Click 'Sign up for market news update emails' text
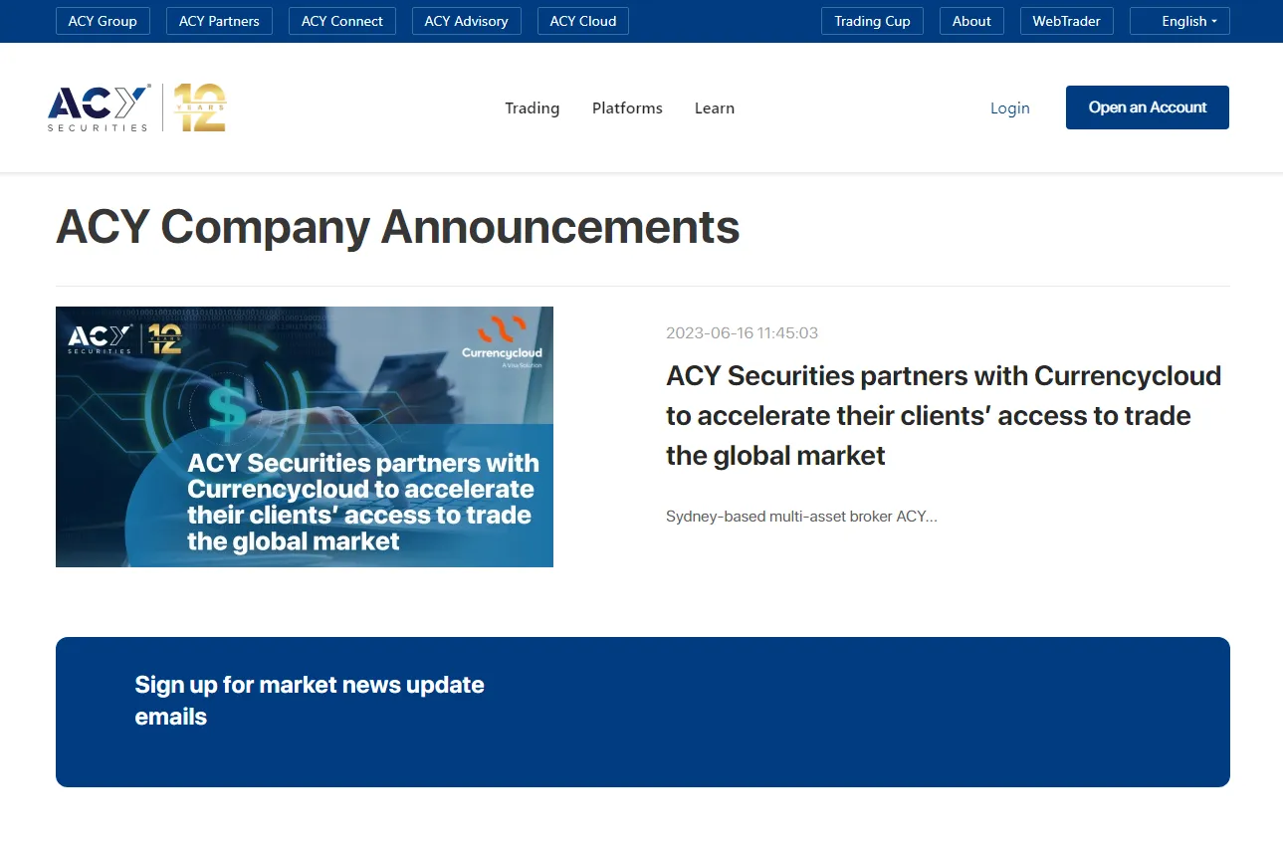Screen dimensions: 1283x844 pyautogui.click(x=310, y=701)
